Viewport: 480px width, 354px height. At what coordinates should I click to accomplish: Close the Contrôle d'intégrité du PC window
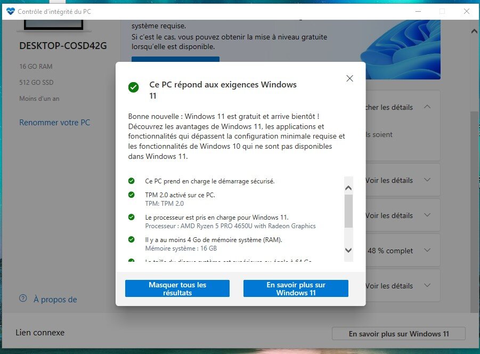467,11
